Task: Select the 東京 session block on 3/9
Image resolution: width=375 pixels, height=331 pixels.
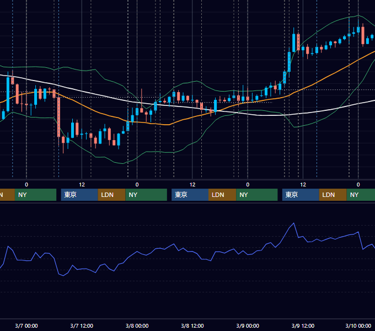Action: pos(301,195)
